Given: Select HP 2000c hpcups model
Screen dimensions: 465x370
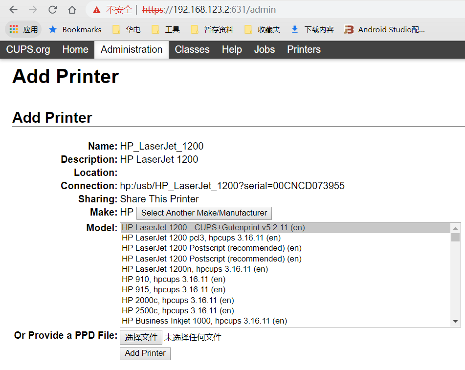Looking at the screenshot, I should (x=286, y=300).
